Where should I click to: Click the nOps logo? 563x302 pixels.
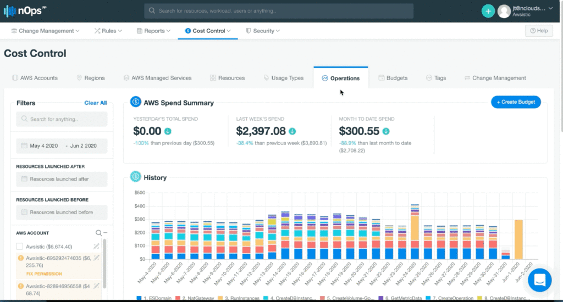tap(25, 11)
